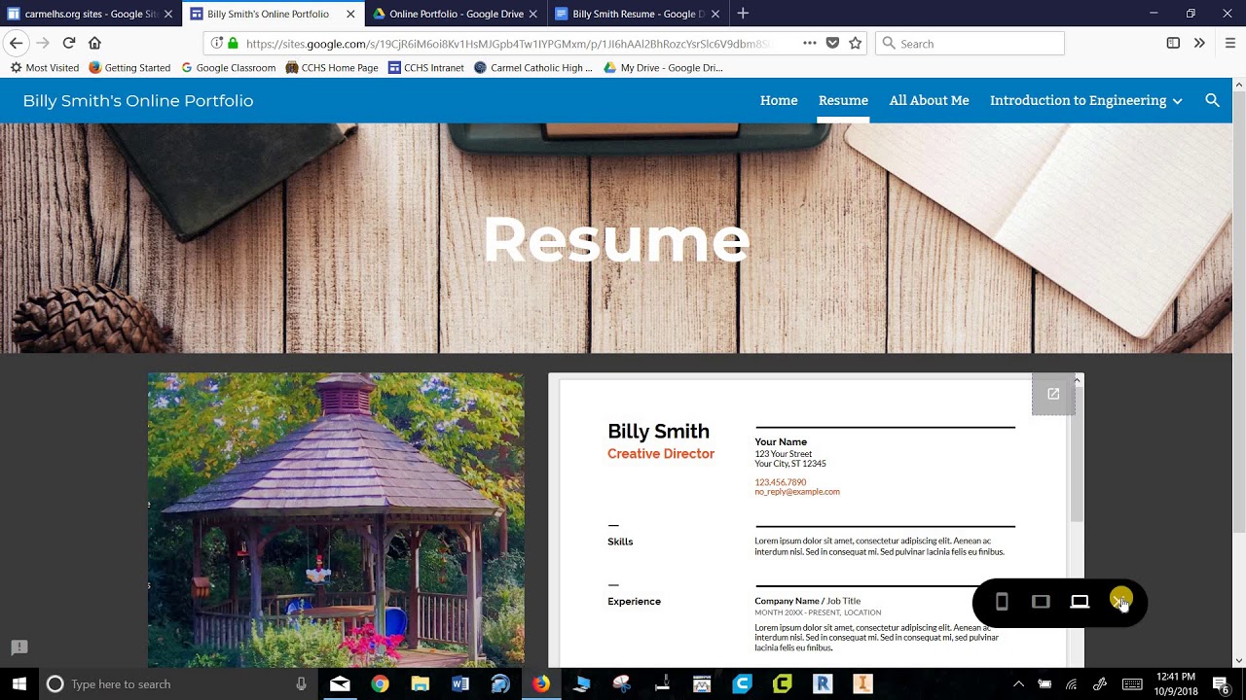Open page actions three-dot menu
Screen dimensions: 1246x700
[x=809, y=43]
